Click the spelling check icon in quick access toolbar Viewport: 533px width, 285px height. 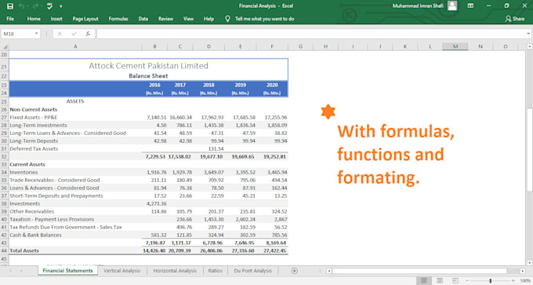[49, 6]
